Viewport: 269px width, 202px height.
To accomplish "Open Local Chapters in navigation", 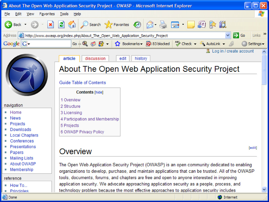I will pos(24,135).
